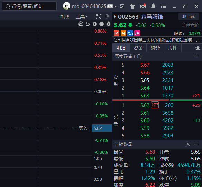Zoom out chart with minus icon
Image resolution: width=202 pixels, height=187 pixels.
click(x=102, y=24)
